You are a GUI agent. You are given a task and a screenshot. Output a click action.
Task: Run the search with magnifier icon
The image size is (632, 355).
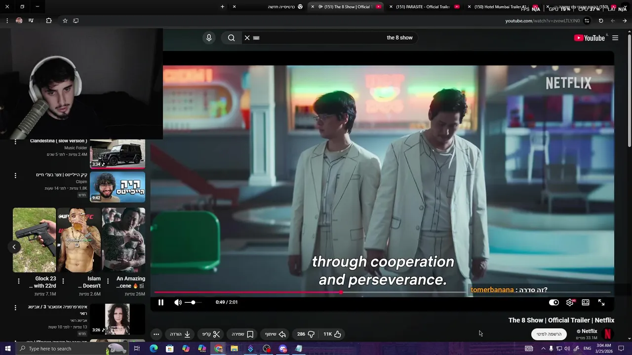[231, 38]
